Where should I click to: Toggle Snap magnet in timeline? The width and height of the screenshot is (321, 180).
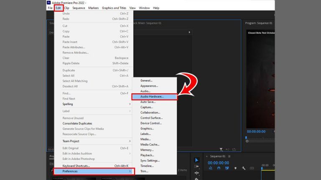pos(219,168)
